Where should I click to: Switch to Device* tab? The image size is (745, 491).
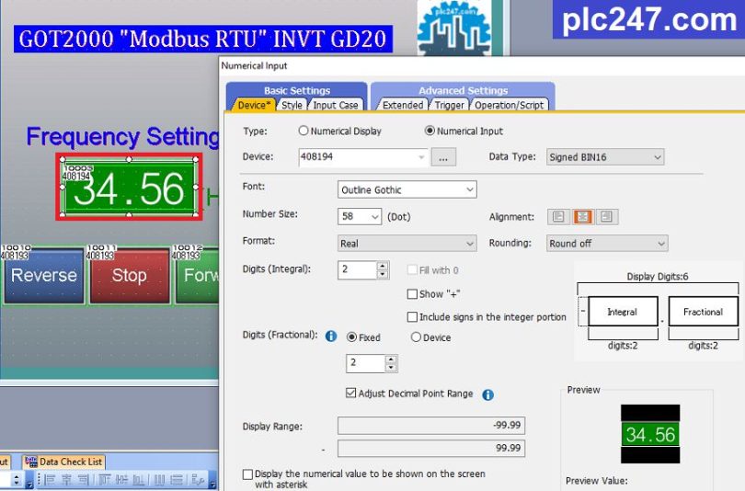254,105
